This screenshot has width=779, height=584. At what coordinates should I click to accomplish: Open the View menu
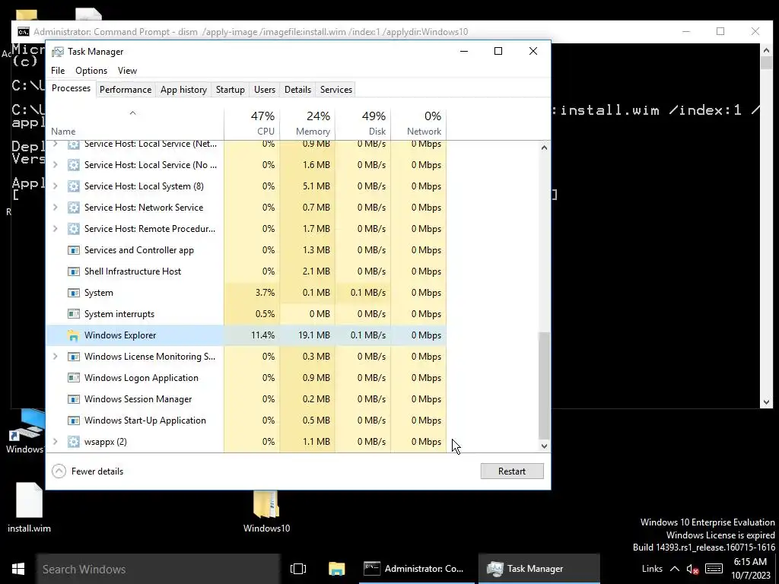click(127, 71)
